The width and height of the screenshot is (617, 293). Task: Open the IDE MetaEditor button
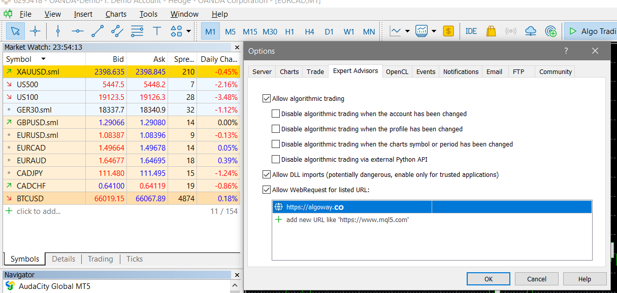coord(471,31)
